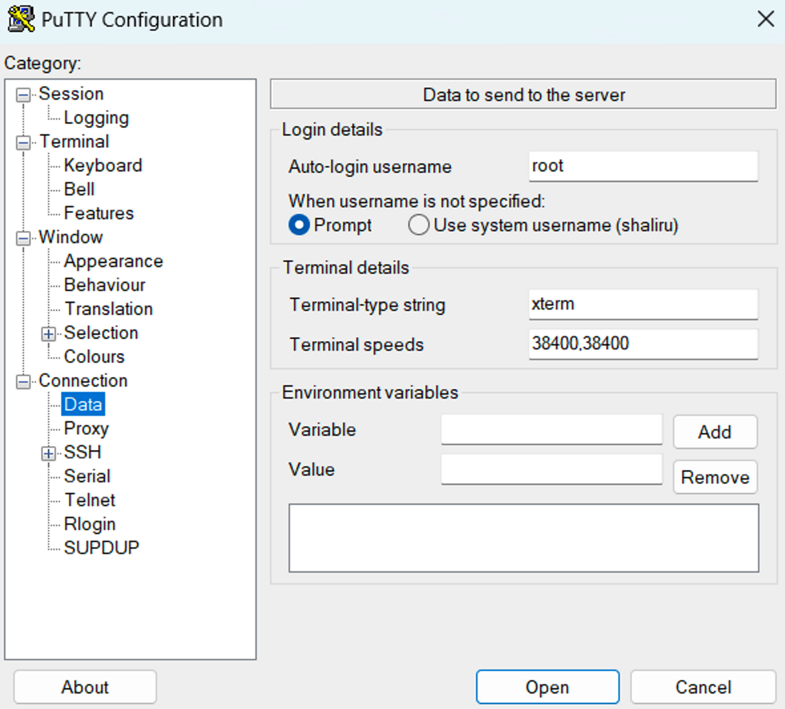Screen dimensions: 785x709
Task: Expand the Selection tree node
Action: [x=48, y=334]
